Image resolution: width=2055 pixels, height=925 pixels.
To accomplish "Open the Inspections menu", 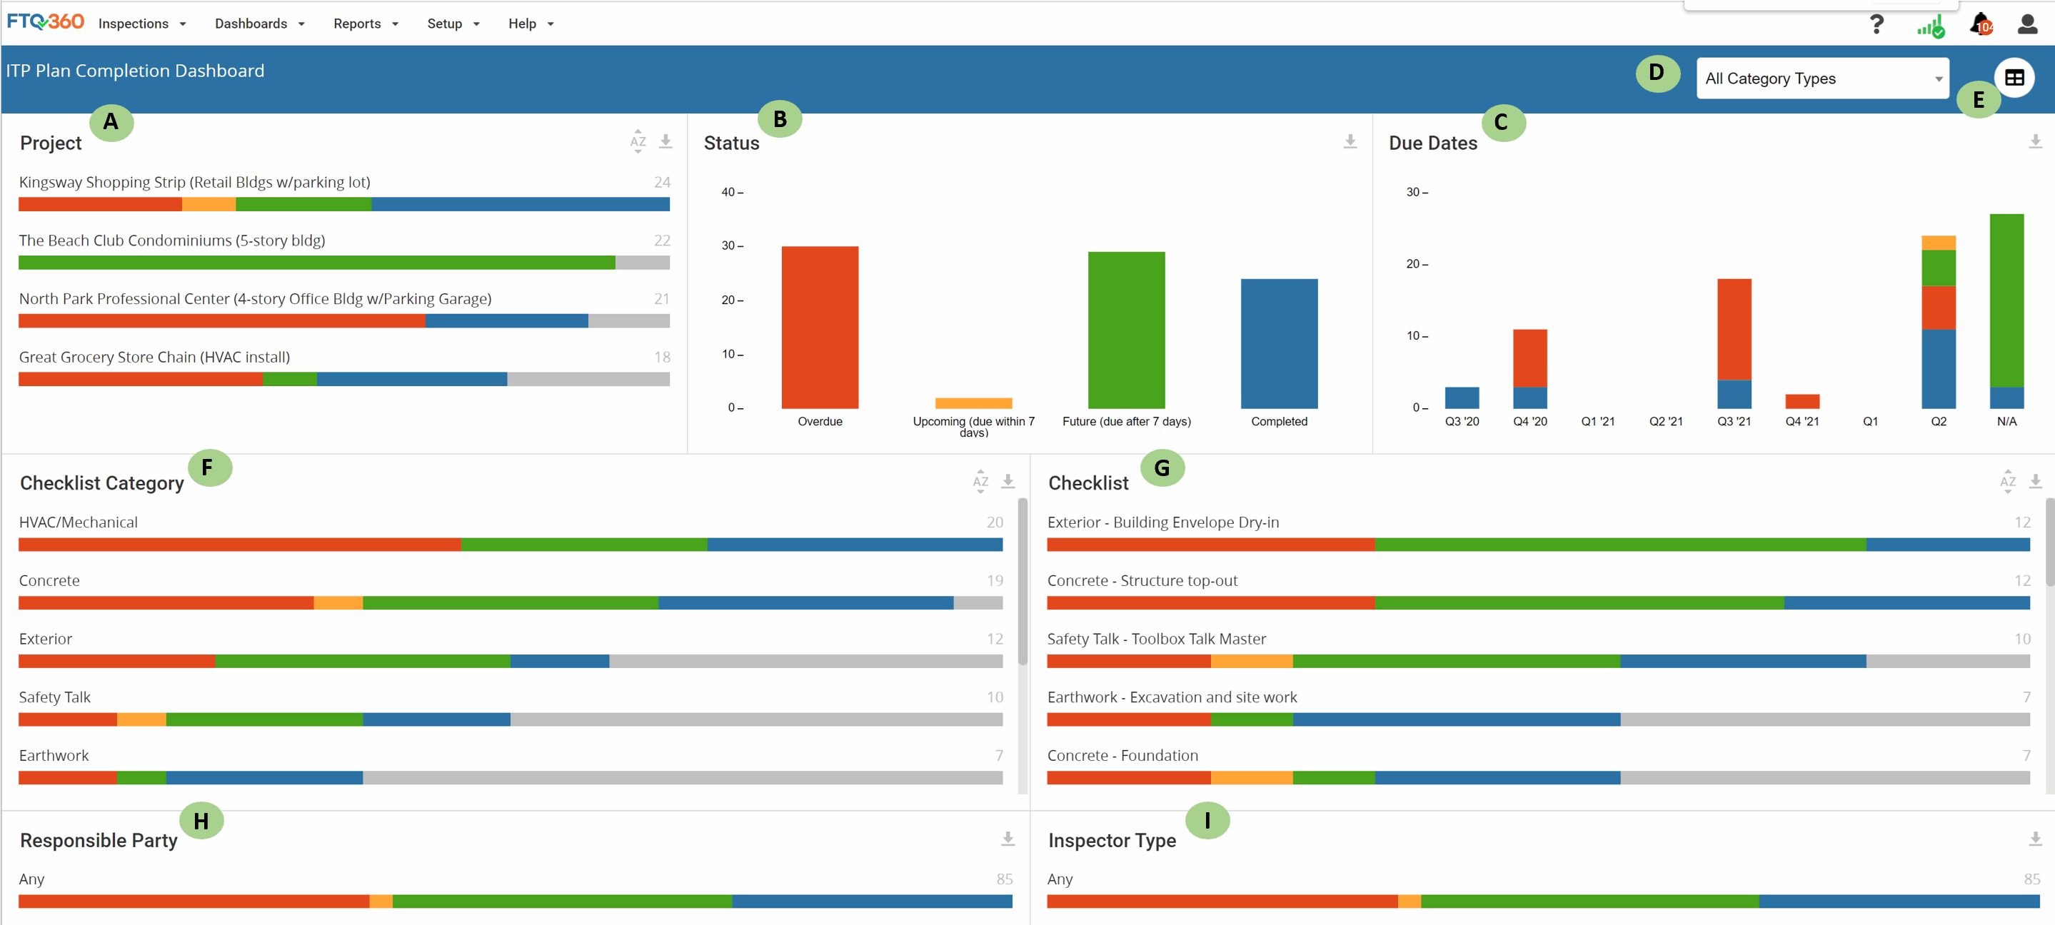I will point(142,24).
